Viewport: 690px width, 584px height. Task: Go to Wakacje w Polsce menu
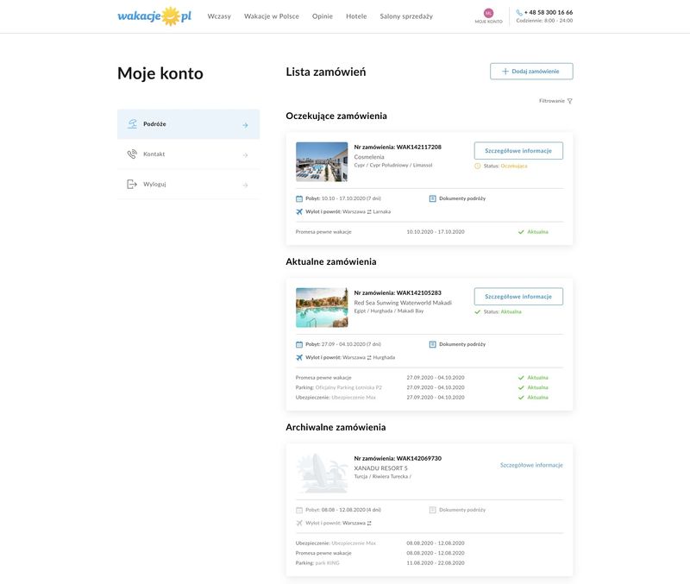click(272, 16)
